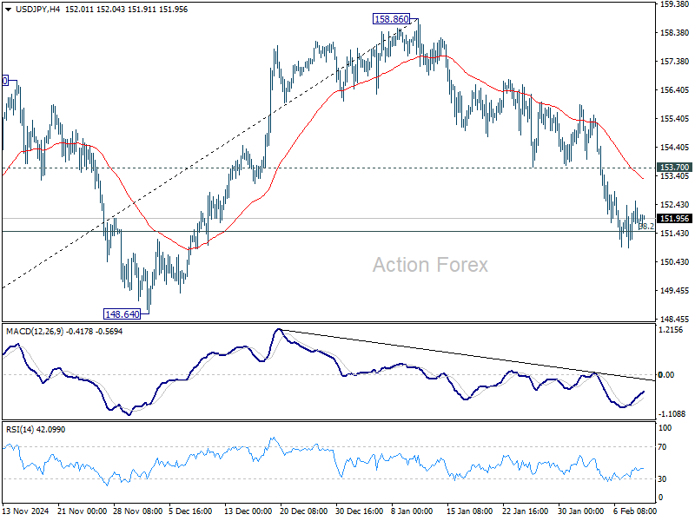Click the 157.380 price scale value
The height and width of the screenshot is (521, 695).
coord(675,62)
